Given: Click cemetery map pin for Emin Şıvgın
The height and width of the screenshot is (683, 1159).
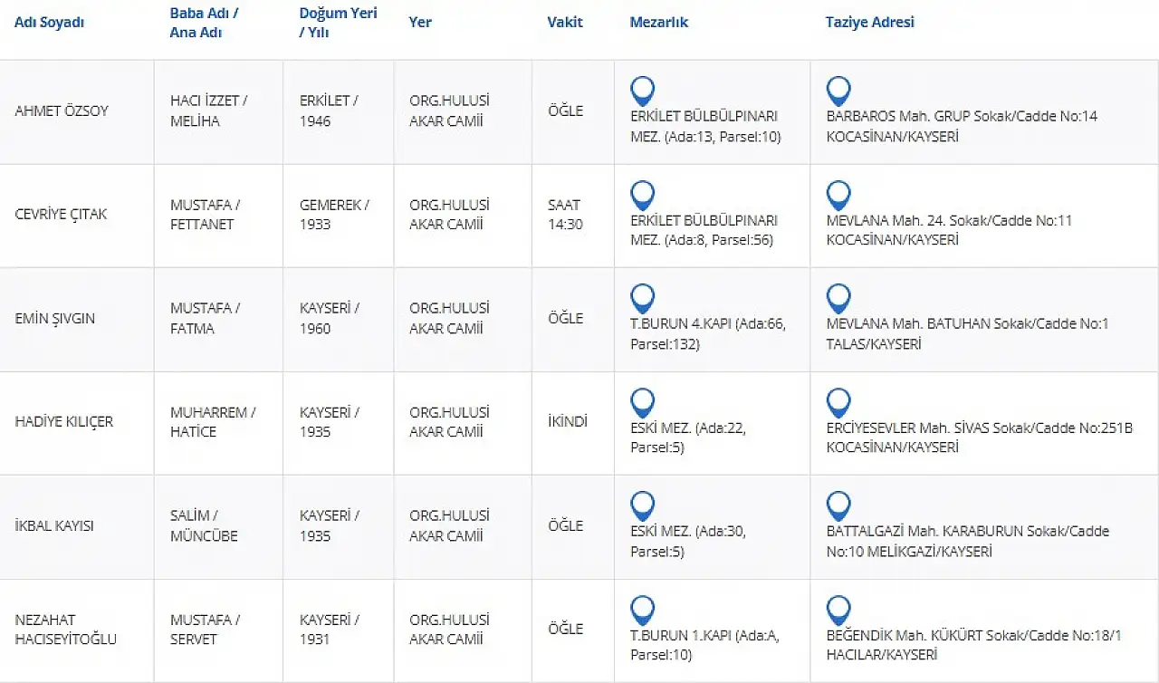Looking at the screenshot, I should click(642, 298).
